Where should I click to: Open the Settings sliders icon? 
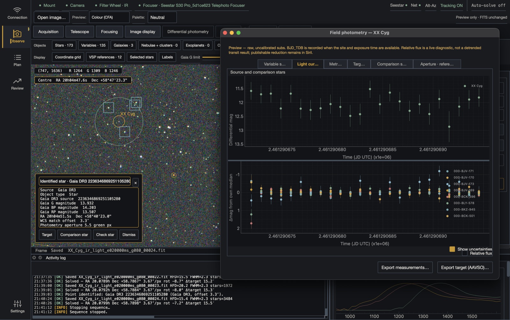tap(17, 303)
